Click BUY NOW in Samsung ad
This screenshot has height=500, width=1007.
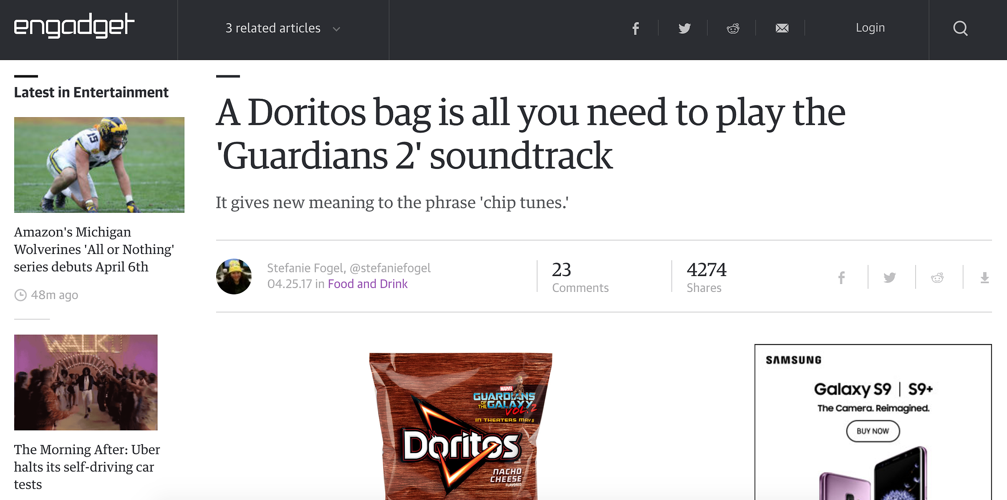[873, 431]
